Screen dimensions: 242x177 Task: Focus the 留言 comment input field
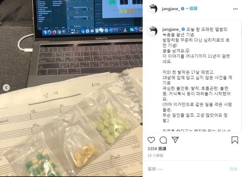[185, 169]
